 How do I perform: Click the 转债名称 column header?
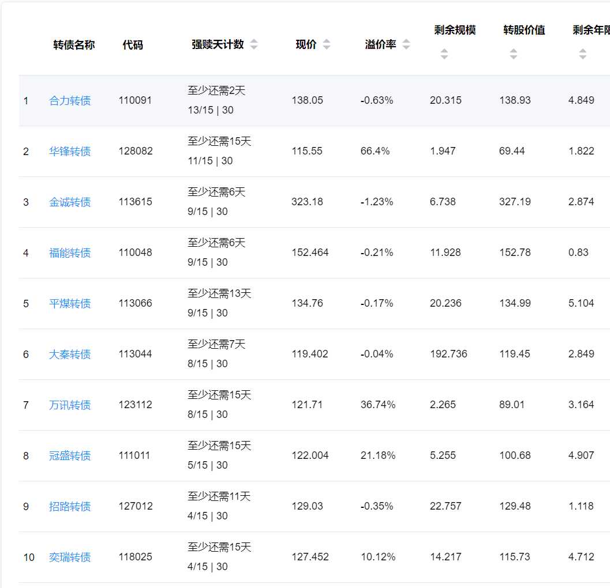click(74, 45)
